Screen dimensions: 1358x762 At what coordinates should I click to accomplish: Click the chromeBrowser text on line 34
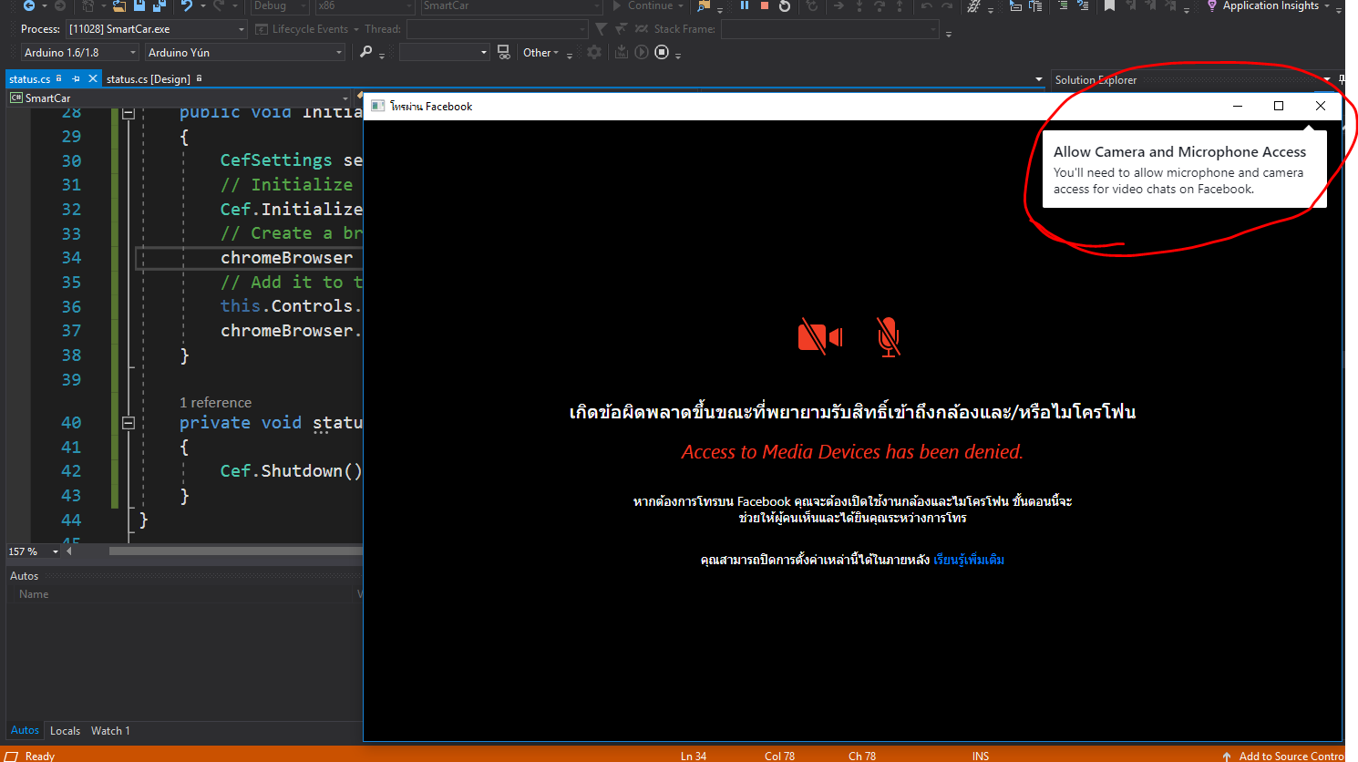pos(286,258)
